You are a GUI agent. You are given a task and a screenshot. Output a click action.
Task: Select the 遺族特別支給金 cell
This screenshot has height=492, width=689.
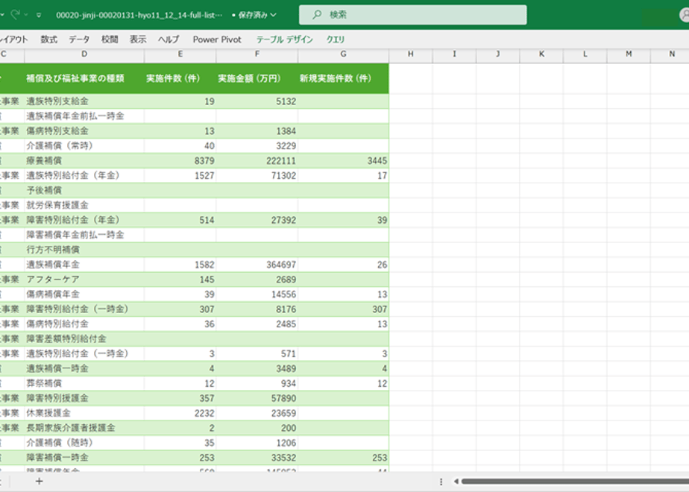[x=84, y=101]
